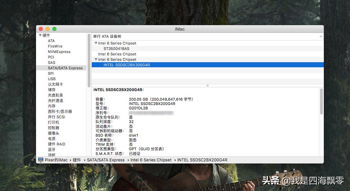Image resolution: width=350 pixels, height=191 pixels.
Task: Select the second Intel 6 Series Chipset row
Action: (x=208, y=54)
